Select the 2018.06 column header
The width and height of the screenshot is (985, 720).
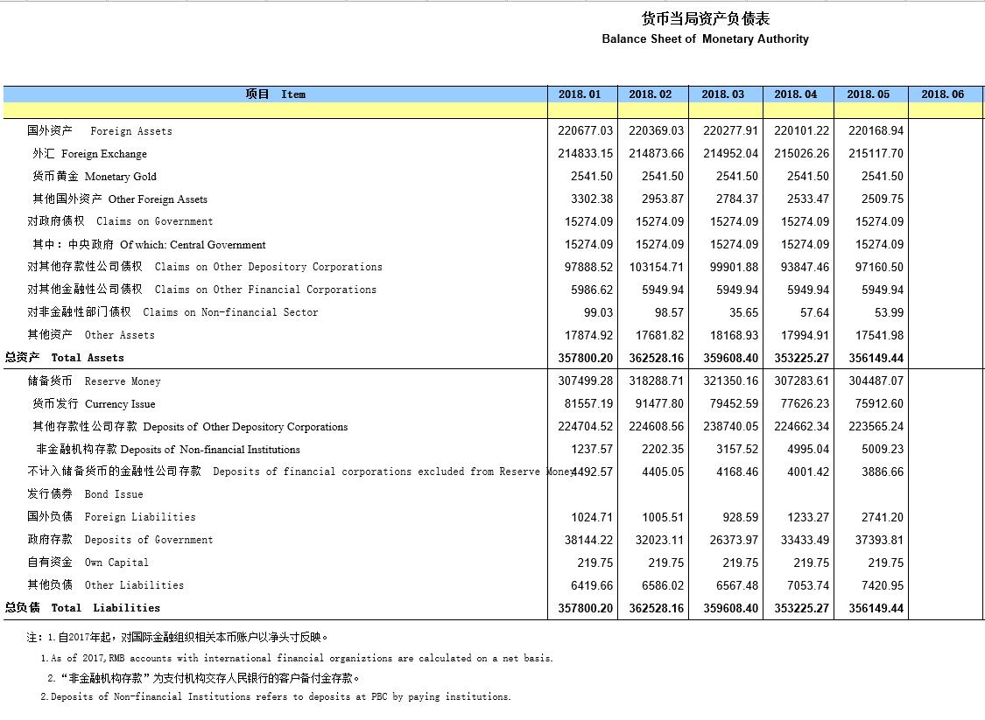tap(942, 94)
